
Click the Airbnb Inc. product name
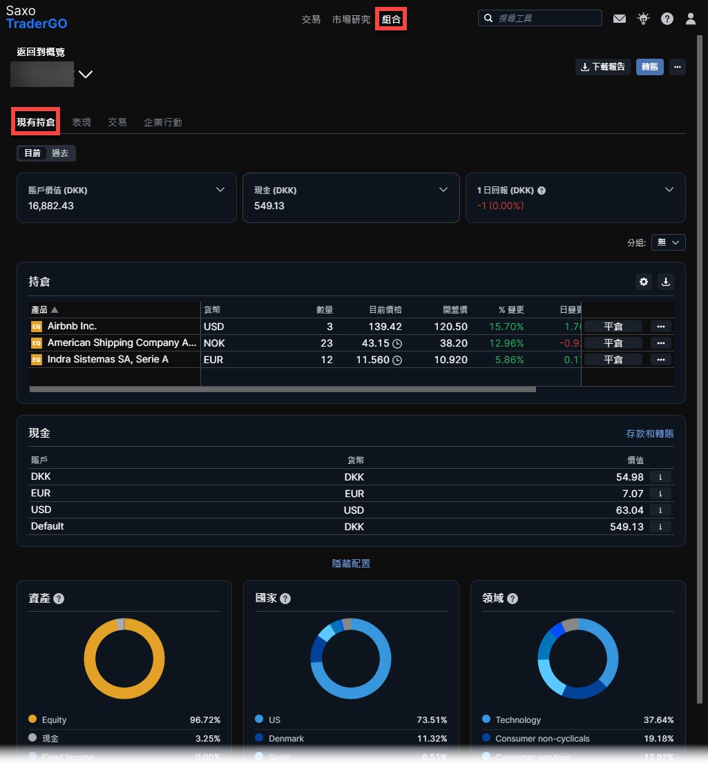(72, 326)
